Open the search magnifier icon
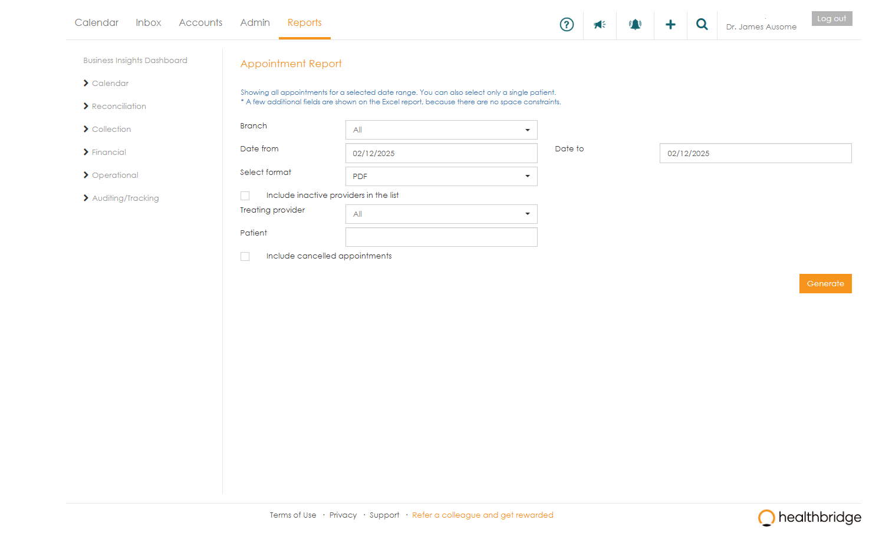This screenshot has width=892, height=533. pyautogui.click(x=702, y=25)
